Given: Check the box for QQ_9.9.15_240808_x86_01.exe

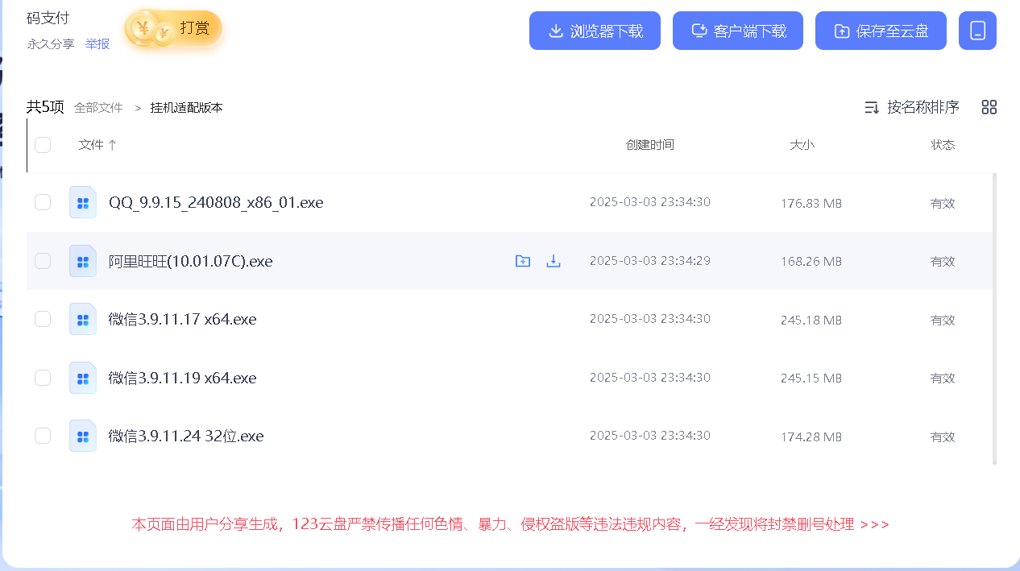Looking at the screenshot, I should (x=43, y=202).
